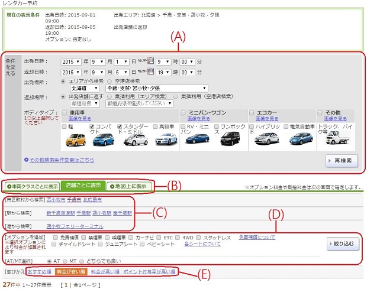Enable the 免責補償 option checkbox
Image resolution: width=367 pixels, height=289 pixels.
[x=56, y=238]
